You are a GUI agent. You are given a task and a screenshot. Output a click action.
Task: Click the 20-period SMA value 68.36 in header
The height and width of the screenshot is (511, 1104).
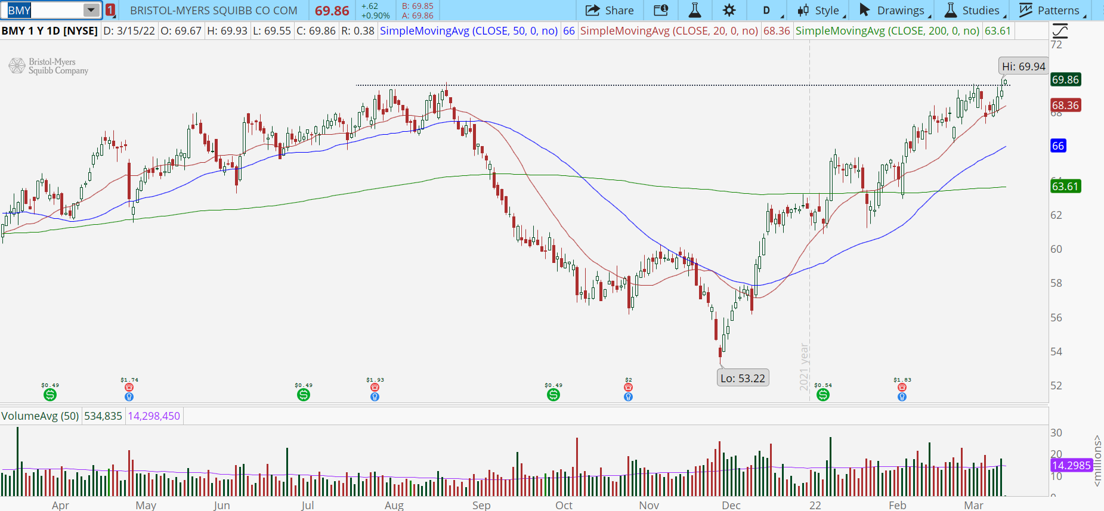click(x=777, y=30)
